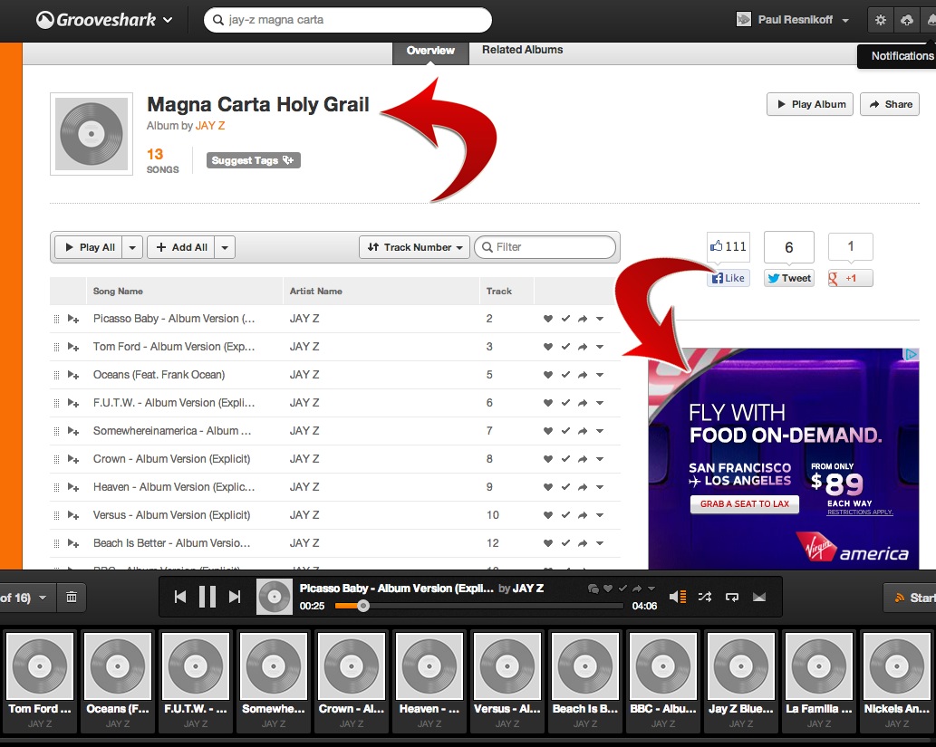Click the Tweet button
This screenshot has height=747, width=936.
tap(788, 278)
